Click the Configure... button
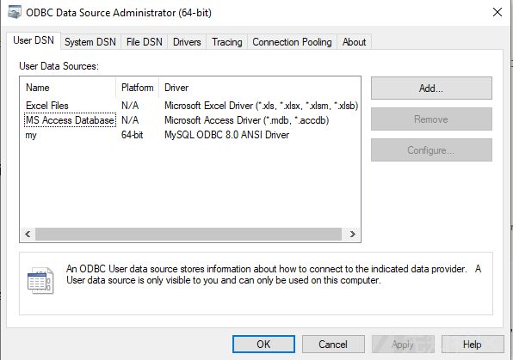 click(431, 150)
